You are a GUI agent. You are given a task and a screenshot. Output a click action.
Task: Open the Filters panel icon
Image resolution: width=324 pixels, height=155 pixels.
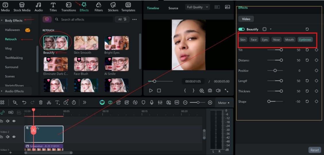pyautogui.click(x=99, y=5)
